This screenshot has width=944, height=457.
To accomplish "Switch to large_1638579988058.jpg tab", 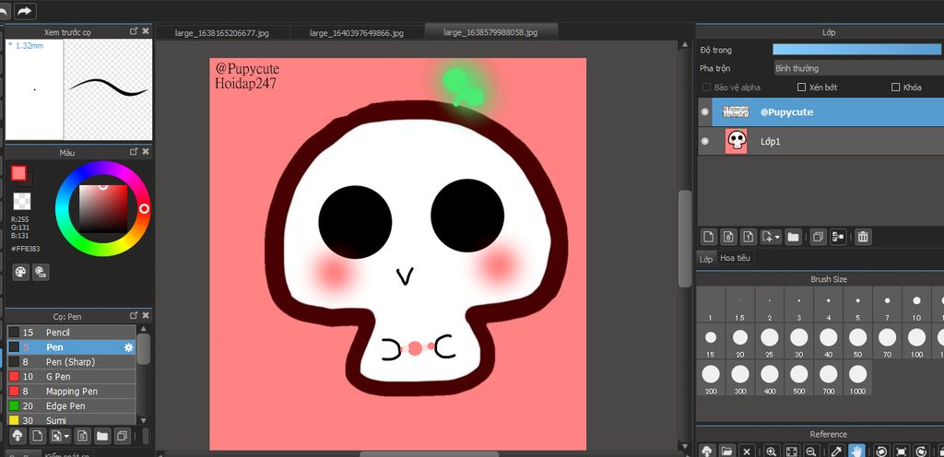I will (490, 32).
